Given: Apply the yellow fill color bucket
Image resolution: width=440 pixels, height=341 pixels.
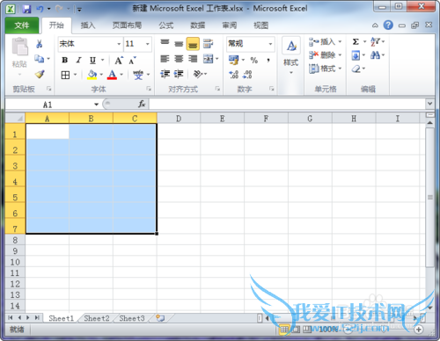Looking at the screenshot, I should tap(92, 75).
